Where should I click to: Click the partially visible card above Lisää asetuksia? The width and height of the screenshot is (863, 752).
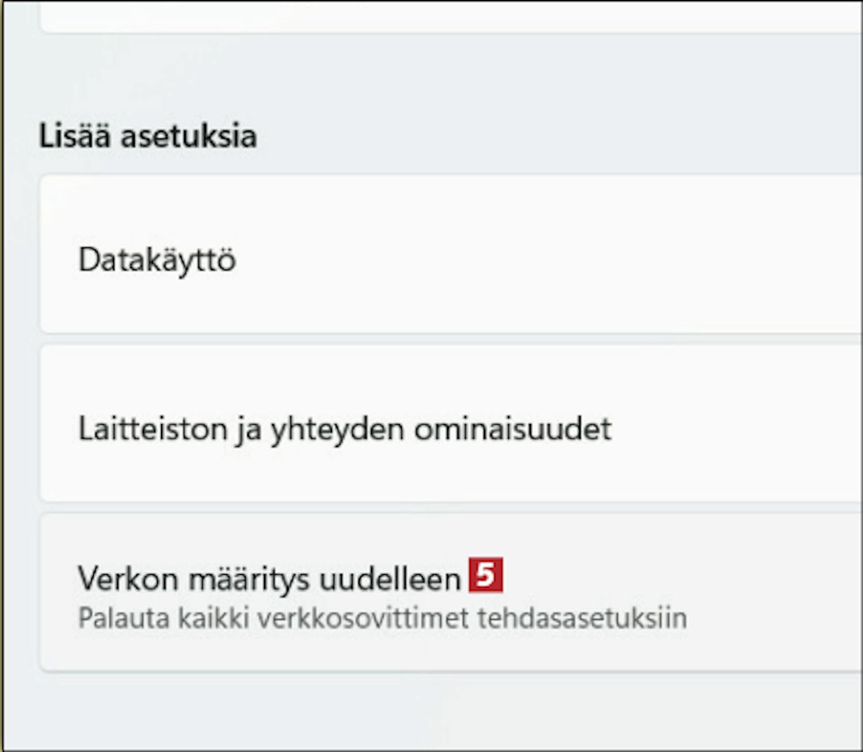(451, 16)
